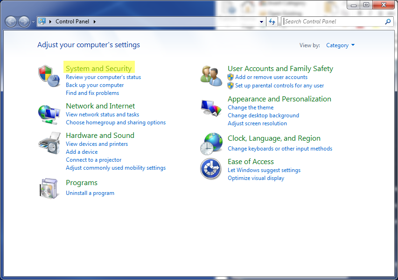398x280 pixels.
Task: Click Connect to a projector link
Action: [x=94, y=160]
